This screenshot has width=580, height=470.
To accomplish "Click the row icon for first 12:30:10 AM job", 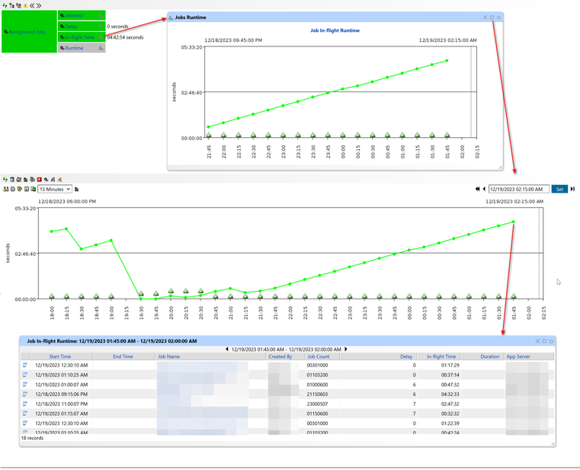I will (25, 366).
